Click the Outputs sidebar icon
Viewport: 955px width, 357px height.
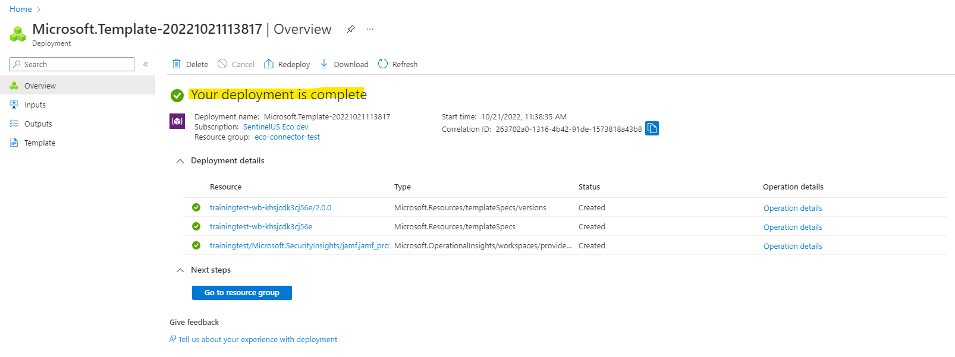click(x=14, y=124)
